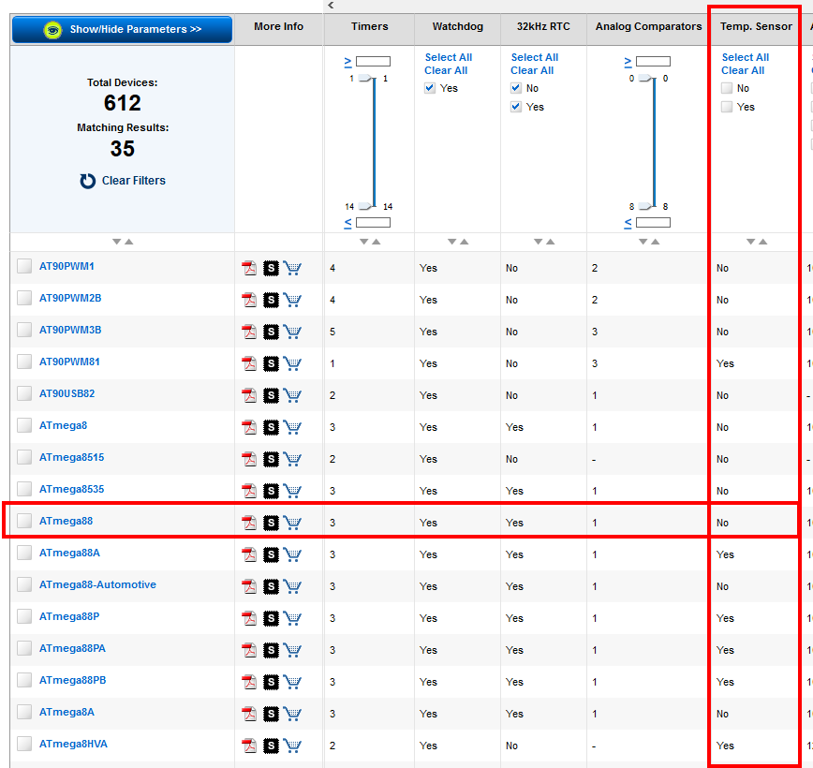Open the PDF datasheet for ATmega88P
The width and height of the screenshot is (813, 768).
coord(249,618)
